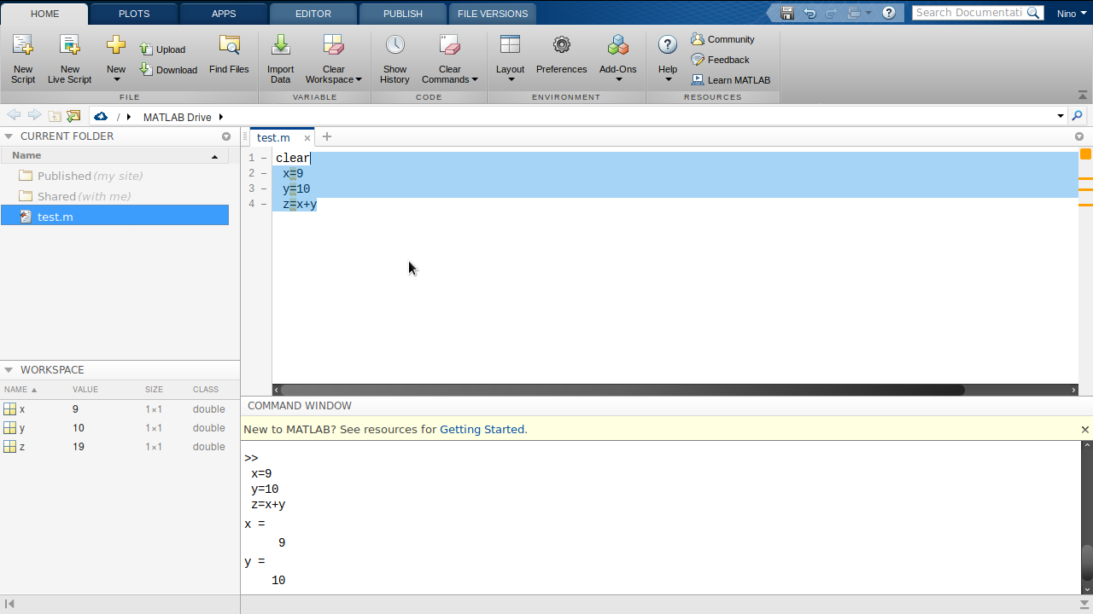This screenshot has height=614, width=1093.
Task: Switch to the PUBLISH tab
Action: coord(403,14)
